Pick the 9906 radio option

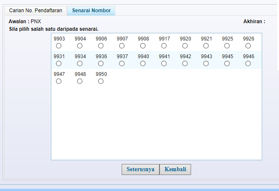[101, 46]
